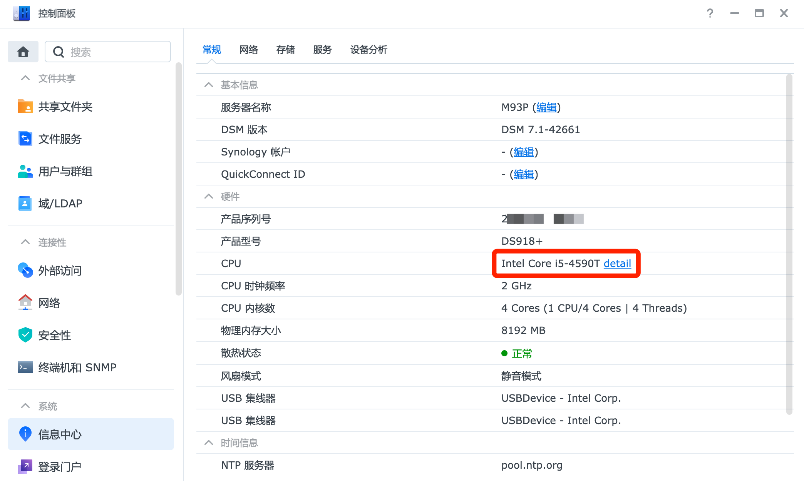This screenshot has width=804, height=481.
Task: Switch to the 存储 tab
Action: tap(286, 50)
